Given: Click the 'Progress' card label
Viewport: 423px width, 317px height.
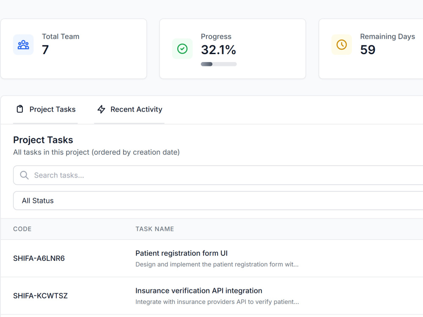Looking at the screenshot, I should pos(216,36).
